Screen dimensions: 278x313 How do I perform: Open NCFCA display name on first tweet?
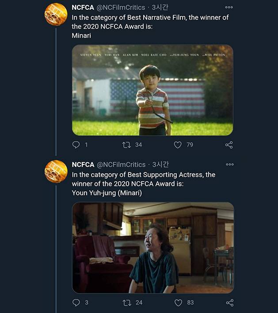(83, 8)
